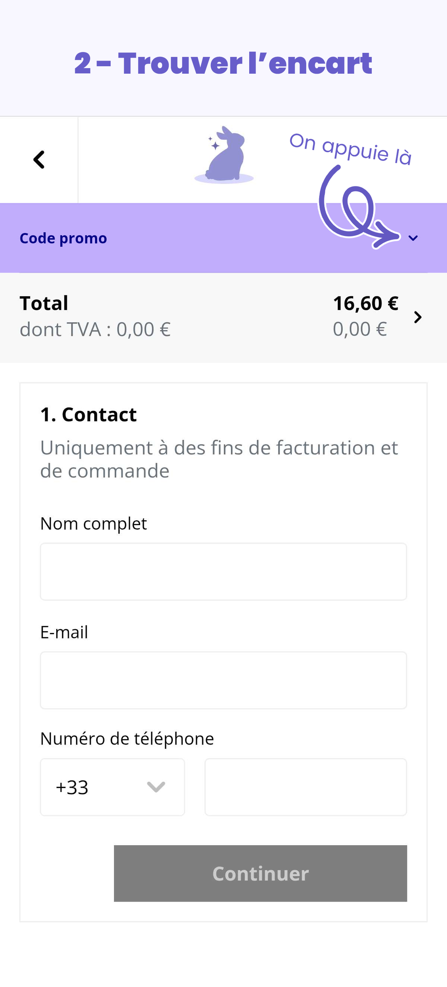Click the phone number entry field

pos(306,787)
